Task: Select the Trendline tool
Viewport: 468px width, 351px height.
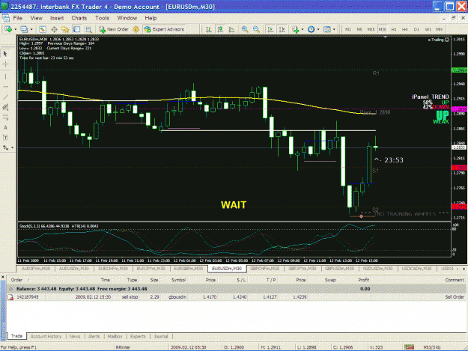Action: pos(5,97)
